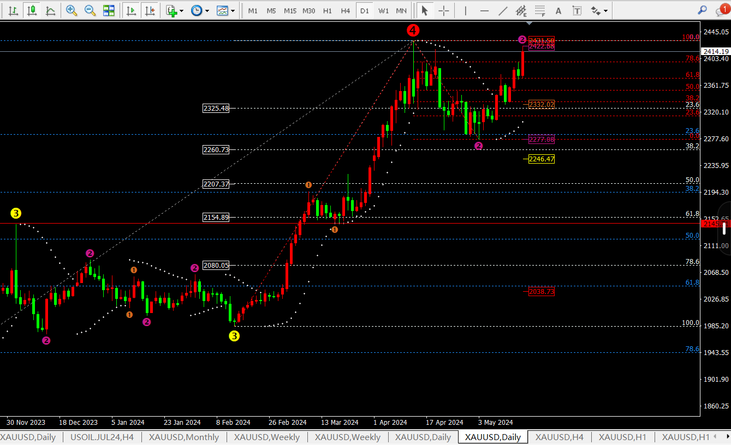Select the Fibonacci retracement tool
The height and width of the screenshot is (445, 731).
(540, 10)
